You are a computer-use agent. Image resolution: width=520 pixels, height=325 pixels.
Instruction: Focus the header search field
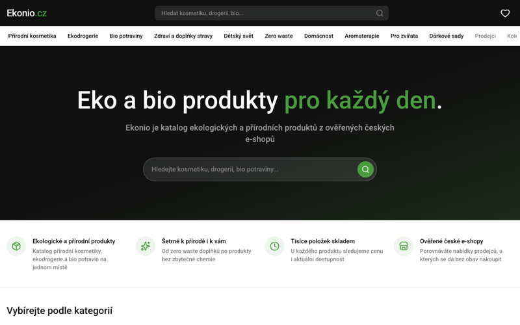272,13
